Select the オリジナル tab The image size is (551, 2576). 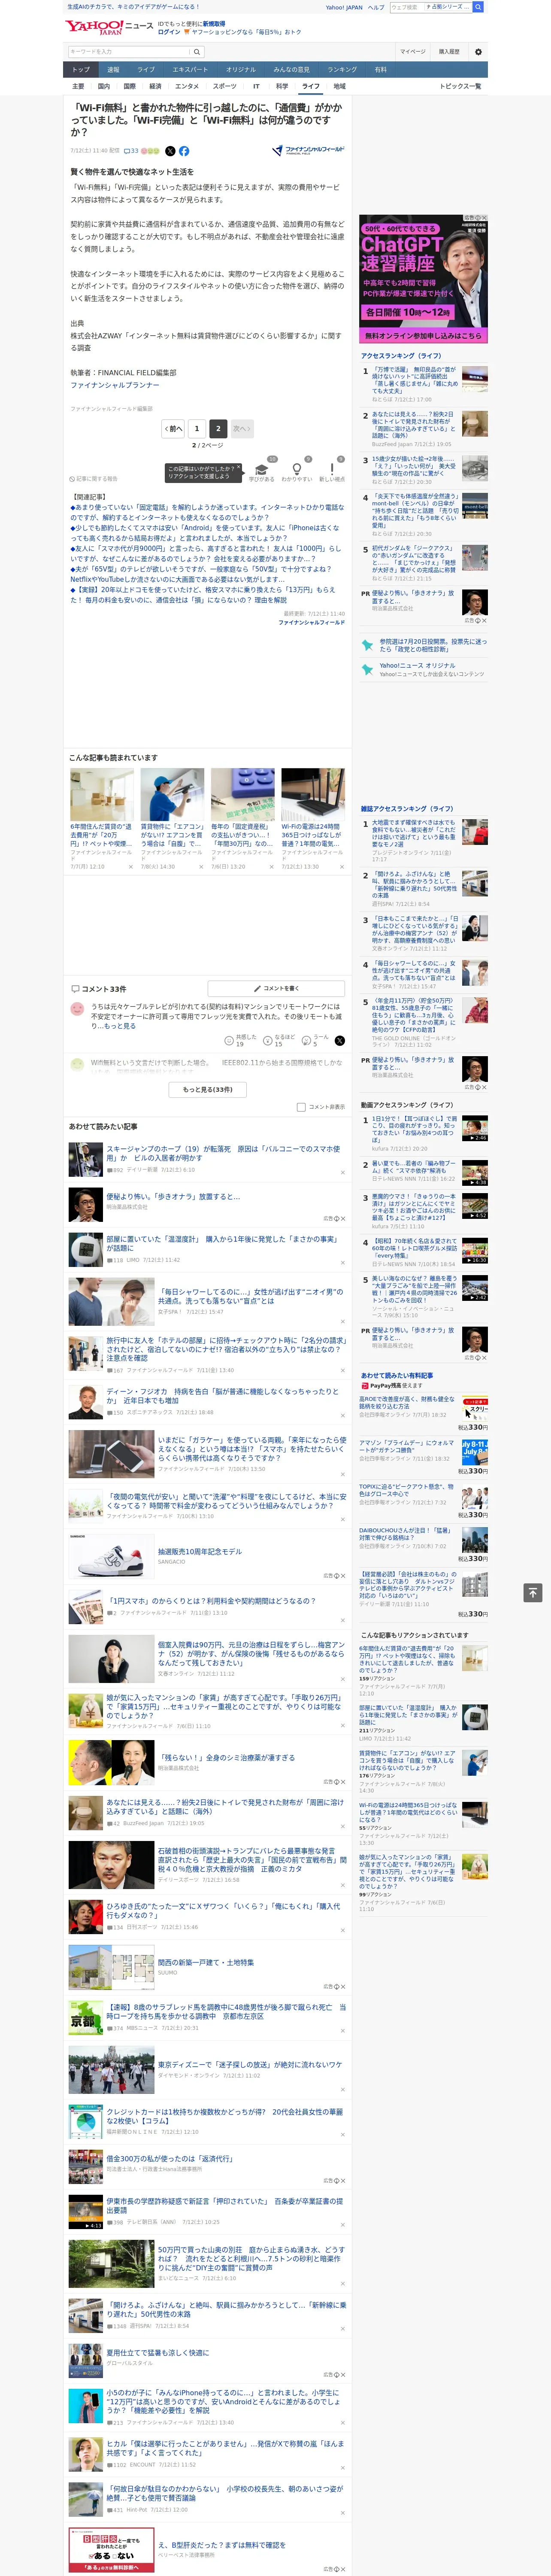pos(241,70)
